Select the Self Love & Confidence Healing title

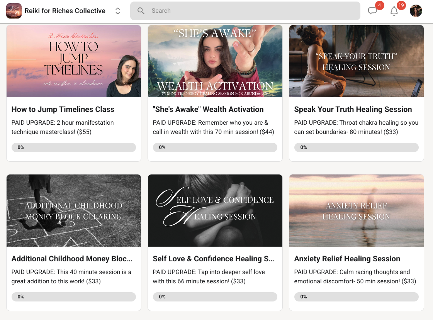tap(214, 259)
